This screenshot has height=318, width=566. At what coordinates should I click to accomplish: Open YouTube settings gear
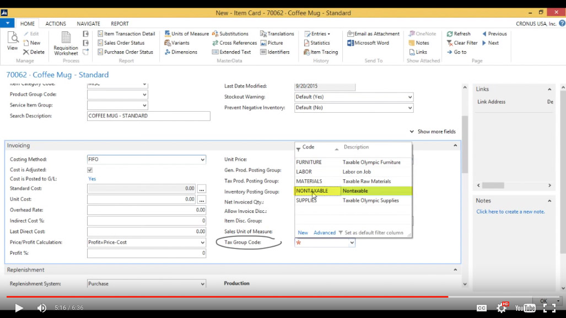pyautogui.click(x=502, y=308)
